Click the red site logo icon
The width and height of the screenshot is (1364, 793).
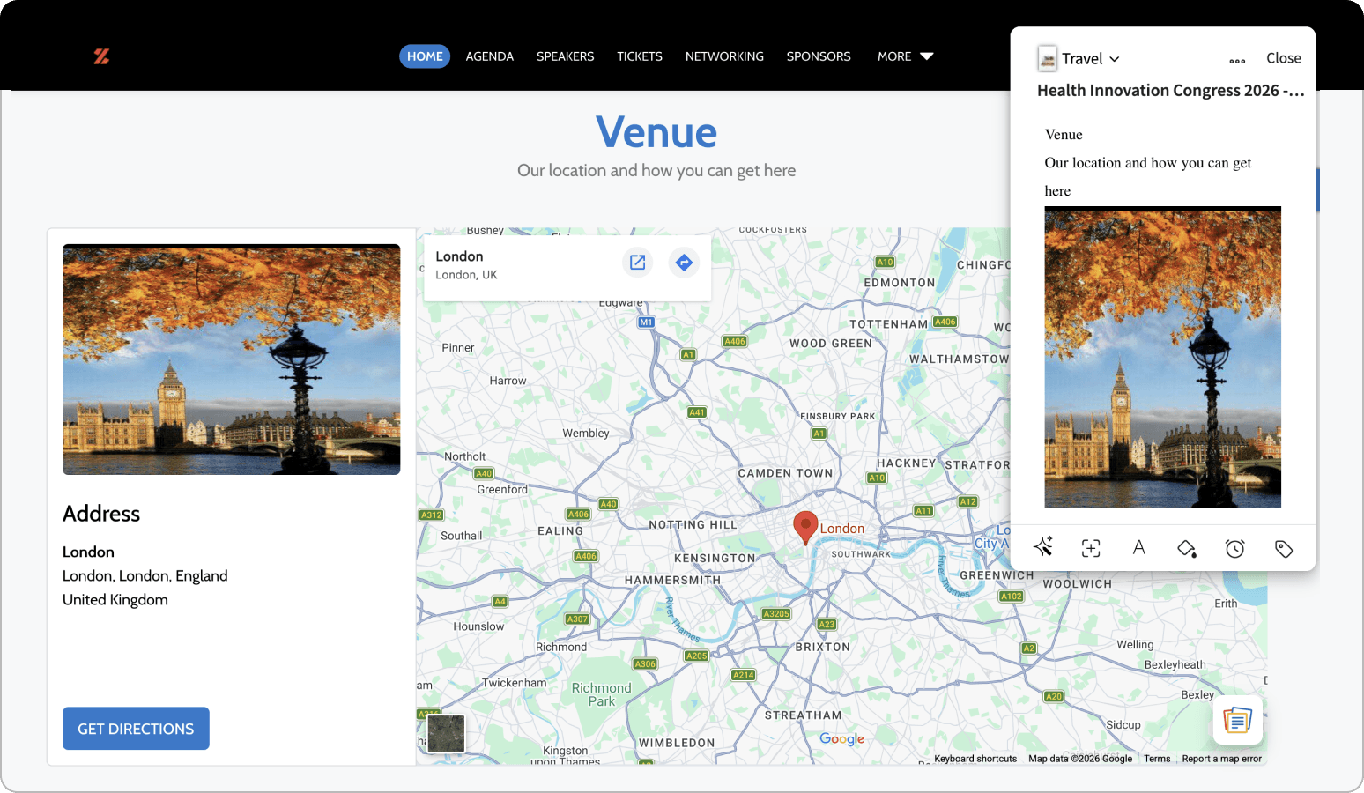coord(101,56)
